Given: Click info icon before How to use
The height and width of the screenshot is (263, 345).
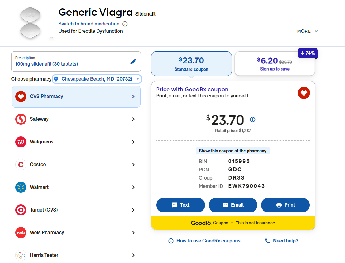Looking at the screenshot, I should [x=171, y=241].
